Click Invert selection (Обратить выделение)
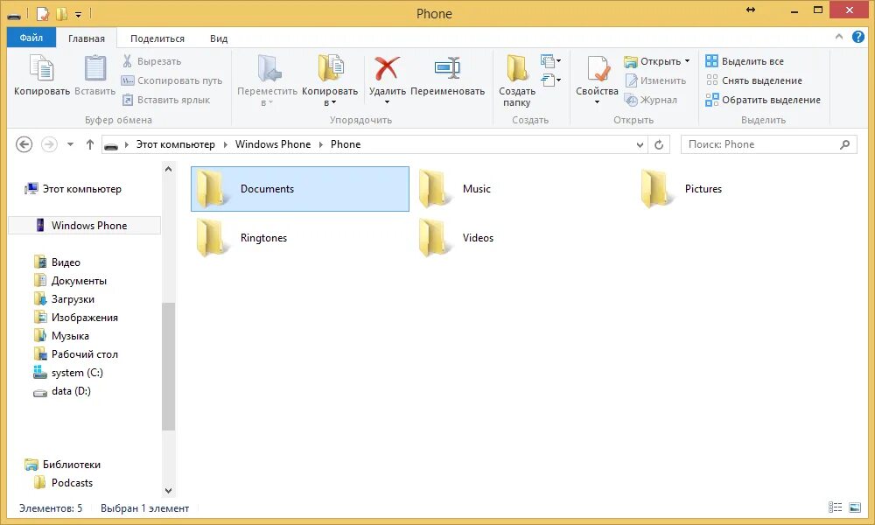875x525 pixels. [763, 100]
